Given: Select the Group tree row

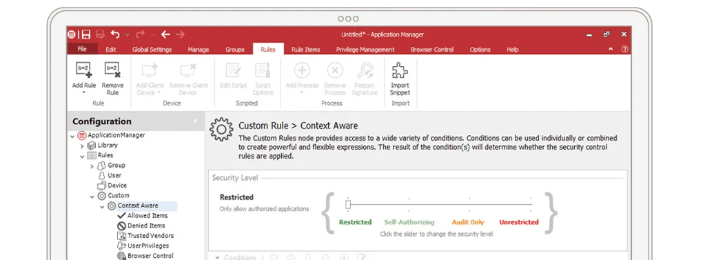Looking at the screenshot, I should tap(111, 166).
